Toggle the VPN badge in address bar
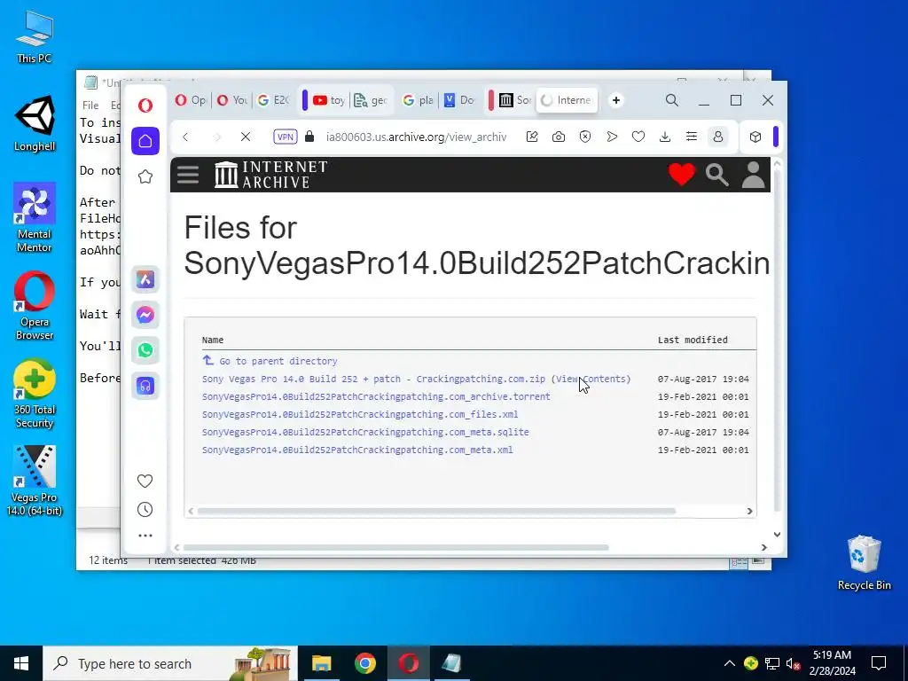The width and height of the screenshot is (908, 681). (286, 137)
